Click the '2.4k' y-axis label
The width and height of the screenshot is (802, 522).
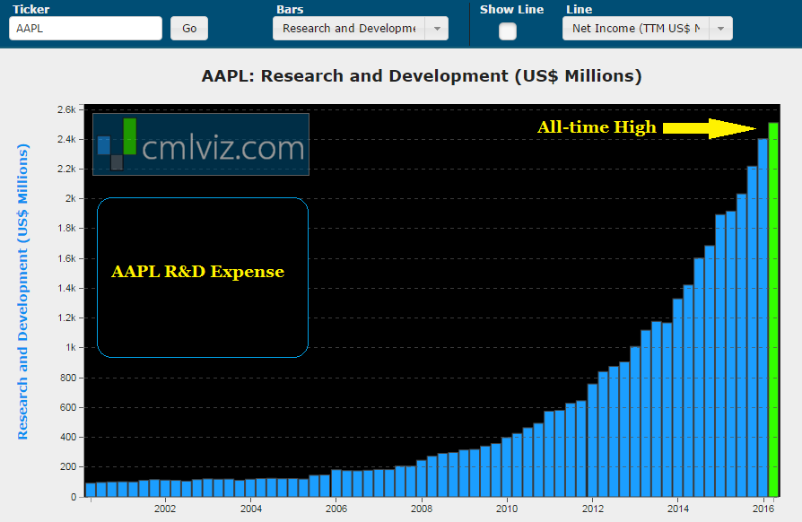(x=66, y=139)
